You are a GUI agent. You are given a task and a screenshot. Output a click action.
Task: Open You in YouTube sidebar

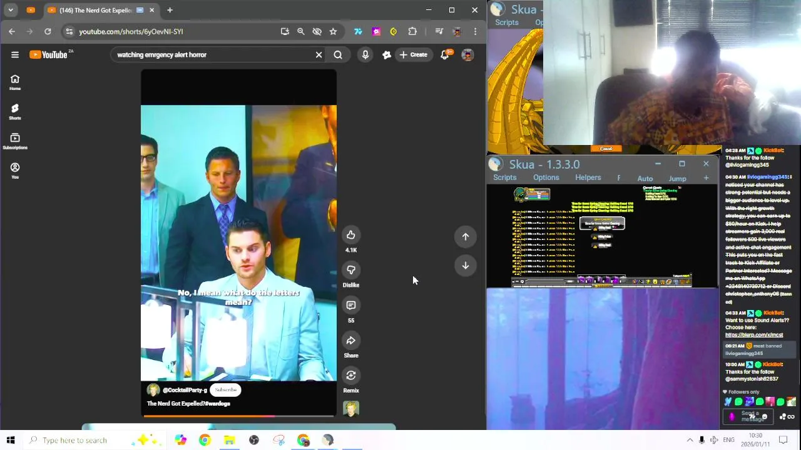click(x=15, y=171)
